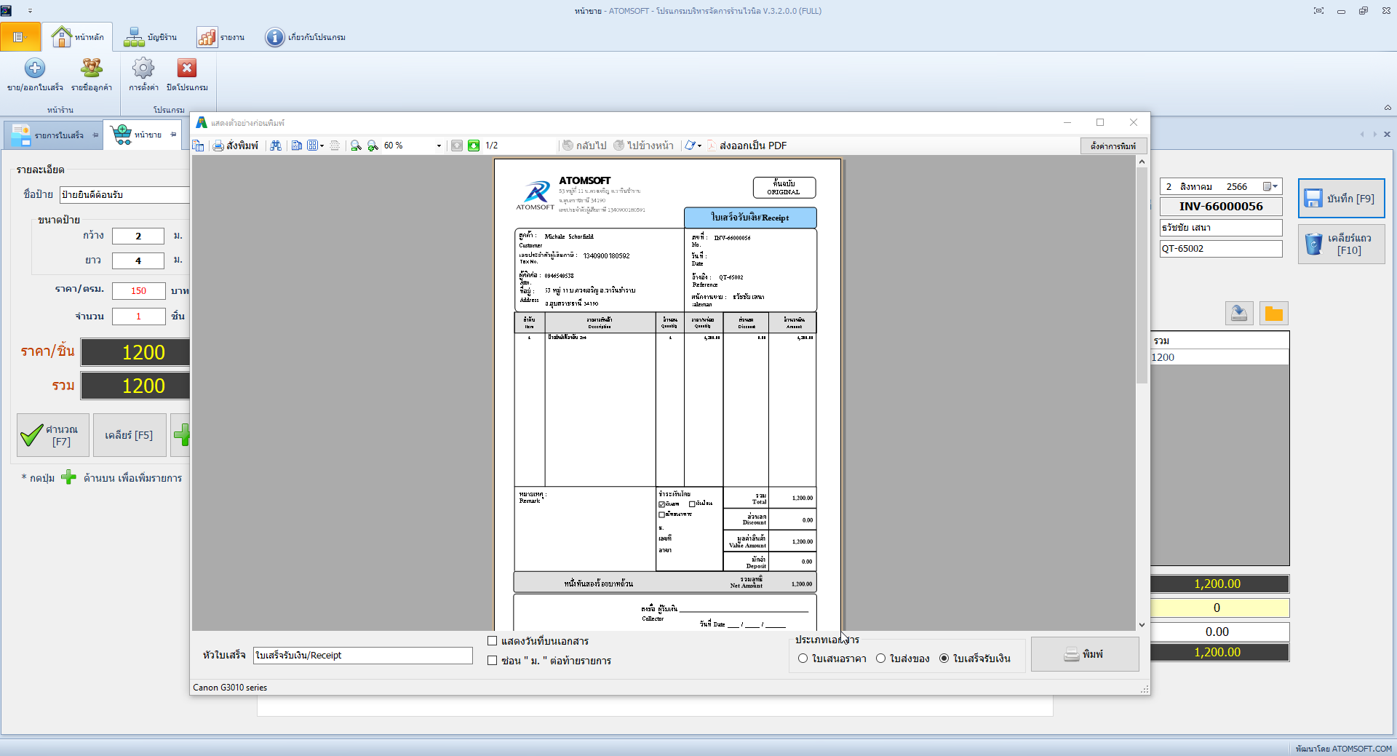The height and width of the screenshot is (756, 1397).
Task: Click the pin icon on รายการใบเสร็จ tab
Action: 95,135
